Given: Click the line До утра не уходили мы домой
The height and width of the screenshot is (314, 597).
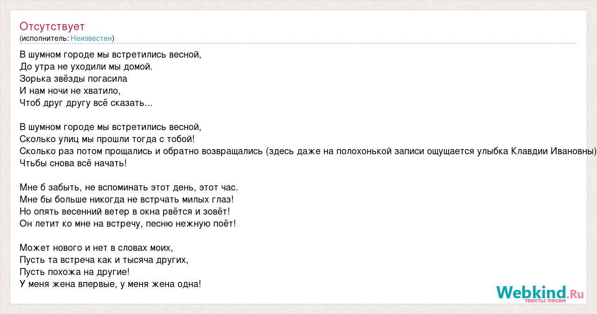Looking at the screenshot, I should (x=86, y=67).
